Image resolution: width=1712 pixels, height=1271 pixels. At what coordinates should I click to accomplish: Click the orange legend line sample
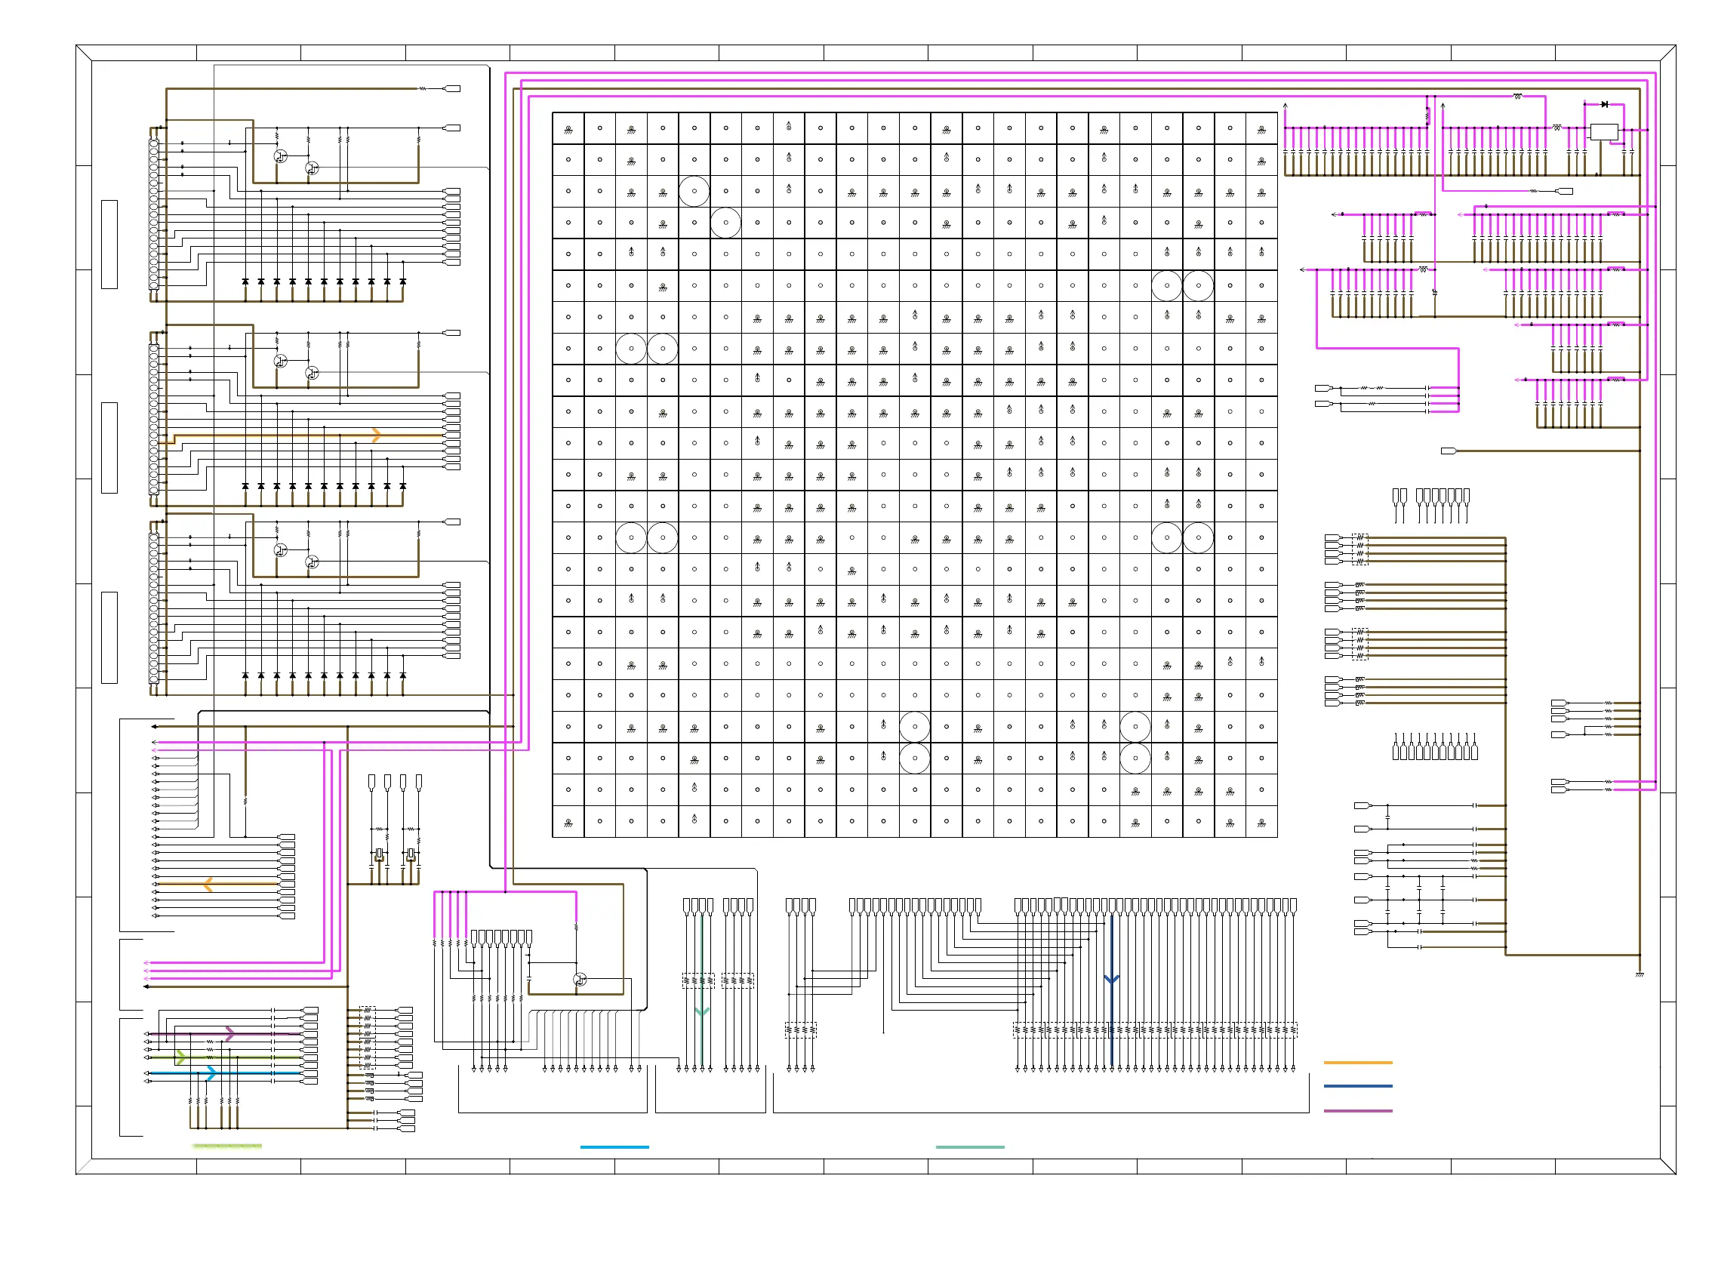click(1357, 1063)
